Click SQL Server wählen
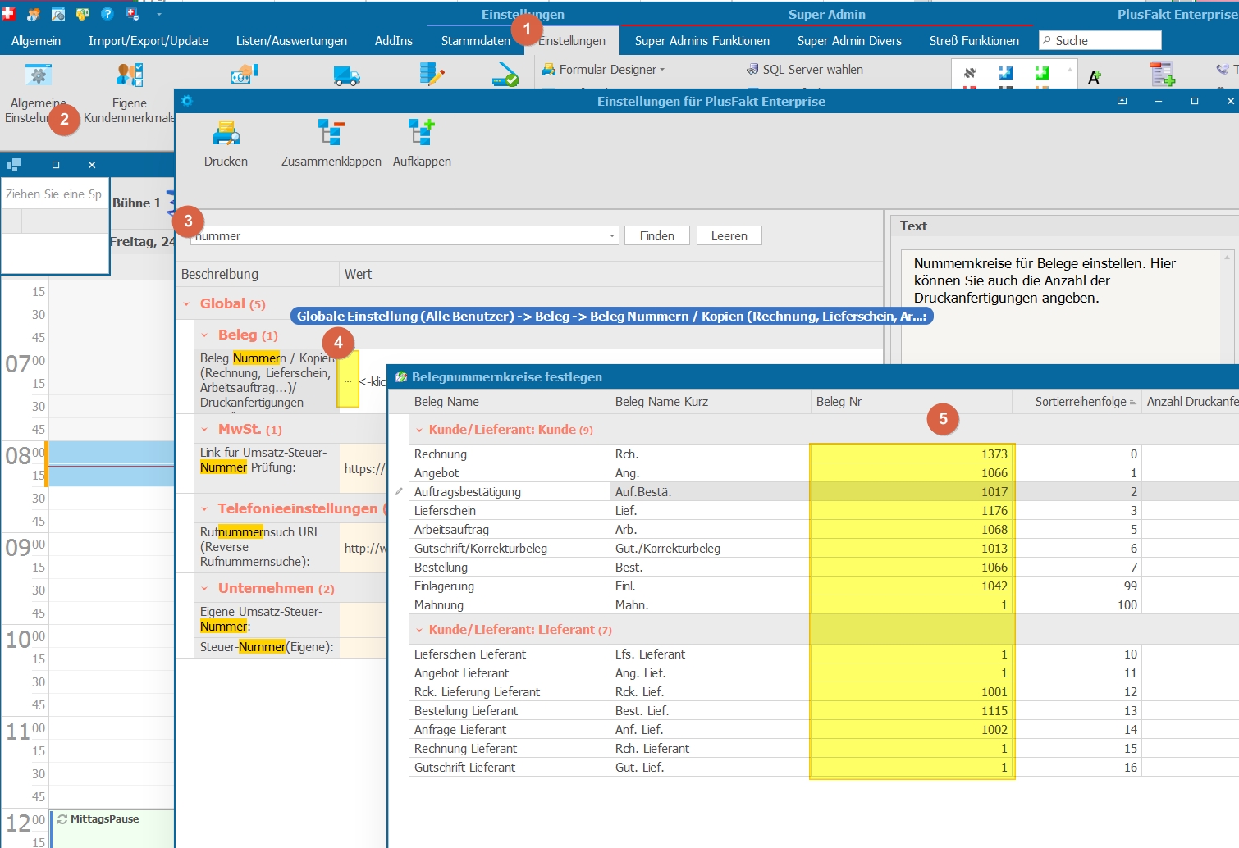1239x848 pixels. pyautogui.click(x=805, y=70)
